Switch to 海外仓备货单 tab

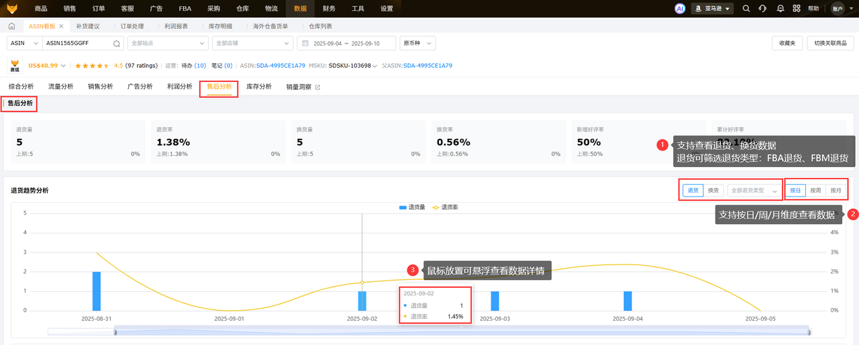[x=270, y=26]
